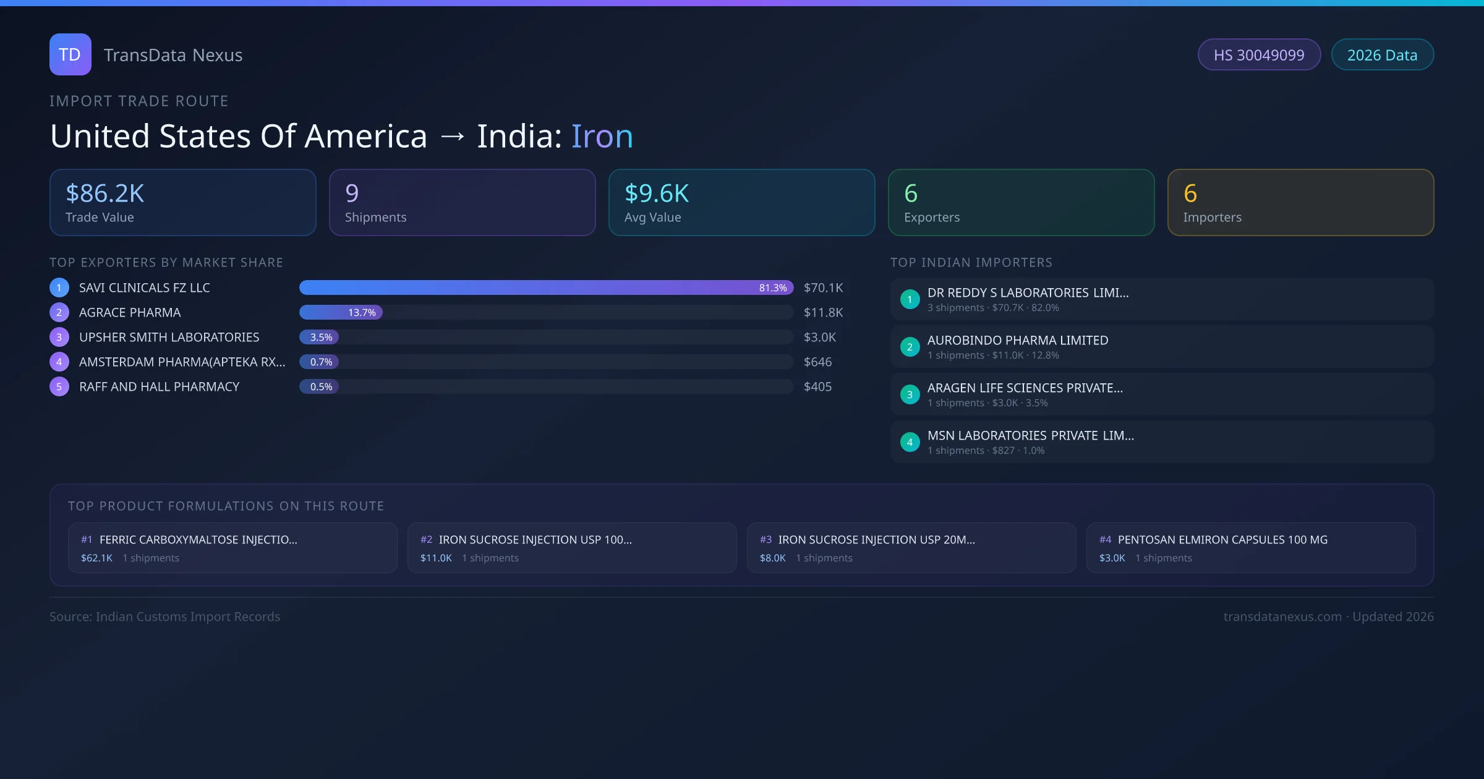
Task: Click the 81.3% market share bar
Action: [546, 287]
